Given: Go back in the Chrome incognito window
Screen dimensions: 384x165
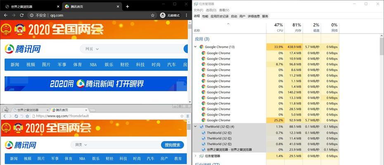Looking at the screenshot, I should pos(6,15).
